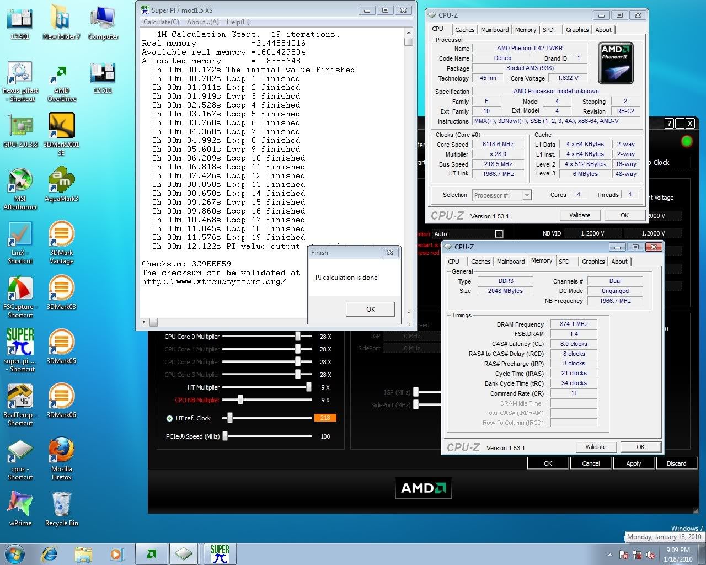The width and height of the screenshot is (706, 565).
Task: Click Validate in the upper CPU-Z window
Action: (580, 215)
